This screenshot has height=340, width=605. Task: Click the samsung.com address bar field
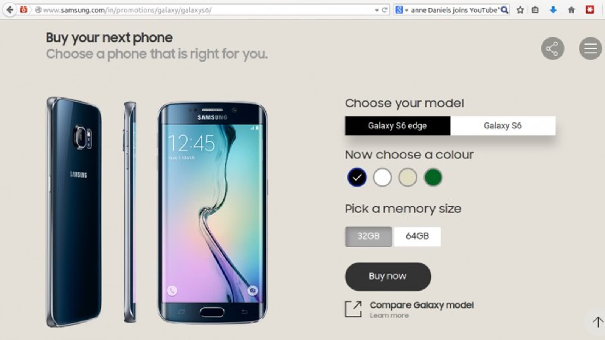tap(204, 10)
